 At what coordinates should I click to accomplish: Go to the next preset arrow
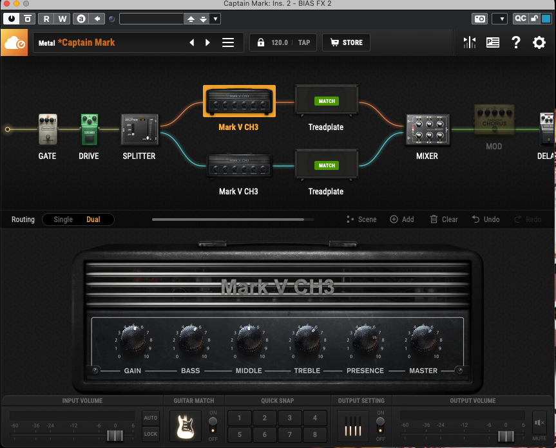(x=208, y=42)
